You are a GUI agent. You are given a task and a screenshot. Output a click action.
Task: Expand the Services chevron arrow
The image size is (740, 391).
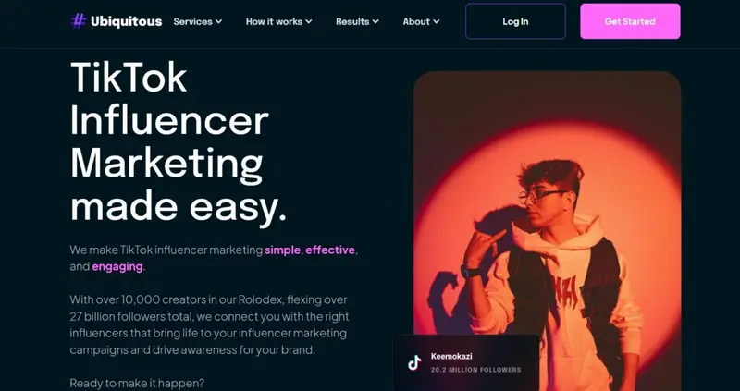(x=218, y=21)
